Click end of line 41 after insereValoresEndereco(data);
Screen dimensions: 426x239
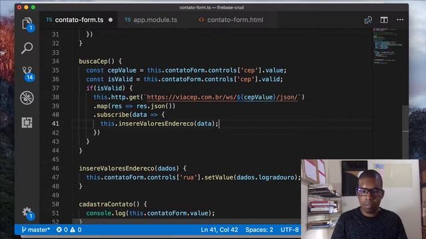click(x=219, y=123)
